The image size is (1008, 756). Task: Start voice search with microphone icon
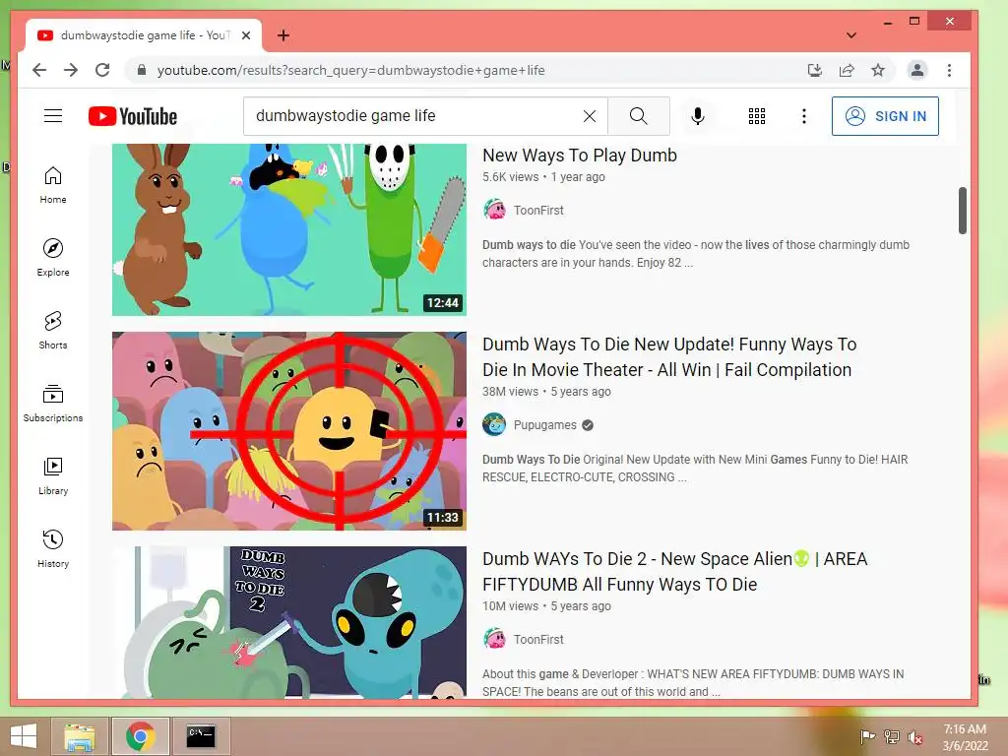698,116
